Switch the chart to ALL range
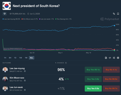 pos(31,58)
